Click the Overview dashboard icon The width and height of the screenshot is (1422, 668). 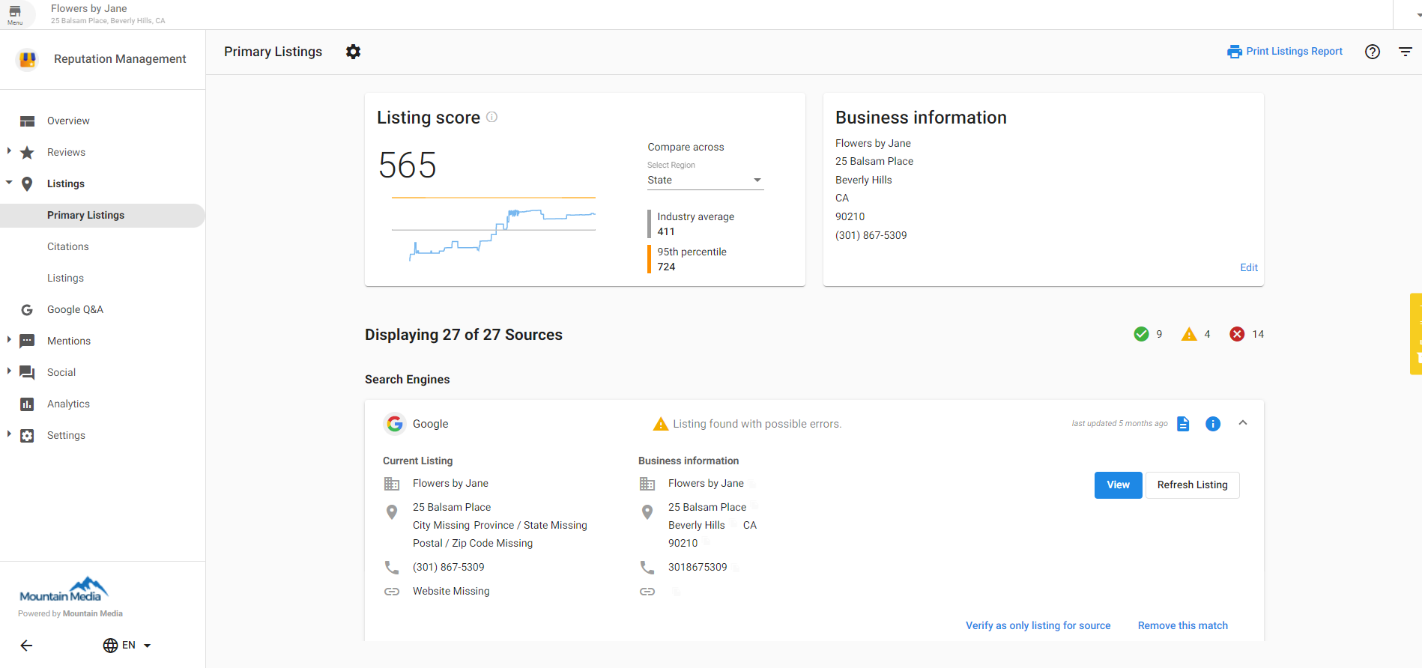(27, 121)
